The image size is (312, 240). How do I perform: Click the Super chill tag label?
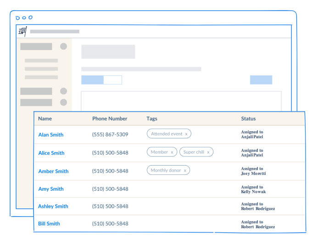(194, 152)
